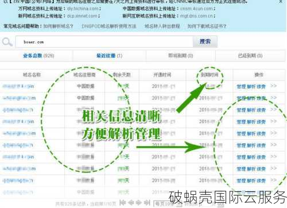Dismiss the blue notice banner with X

[x=281, y=2]
